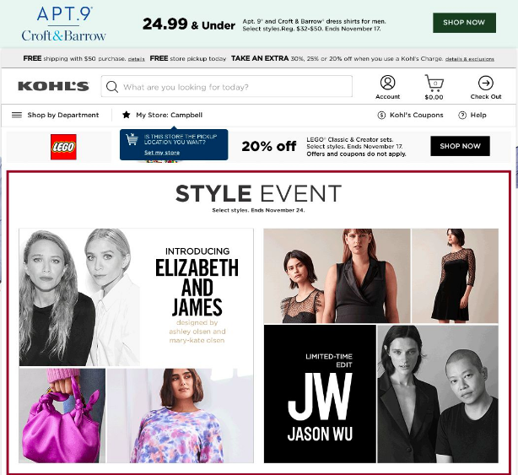Expand My Store: Campbell selector
The image size is (518, 475).
[x=169, y=115]
